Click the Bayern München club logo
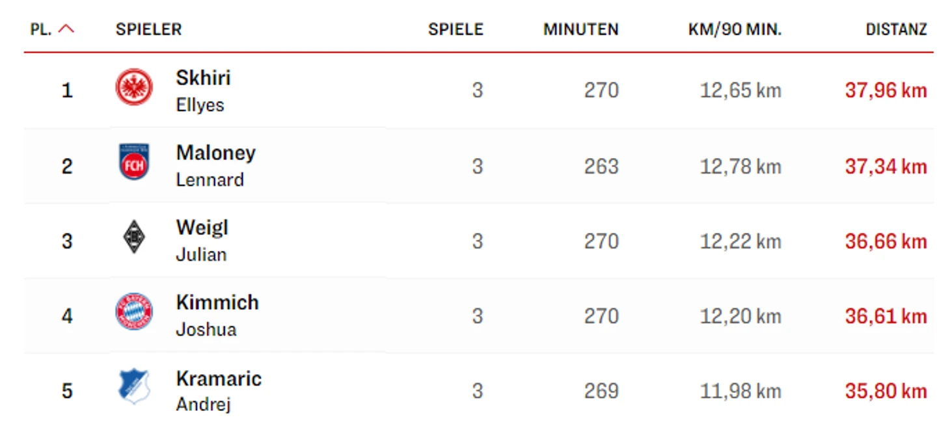Screen dimensions: 950x424 pyautogui.click(x=134, y=312)
